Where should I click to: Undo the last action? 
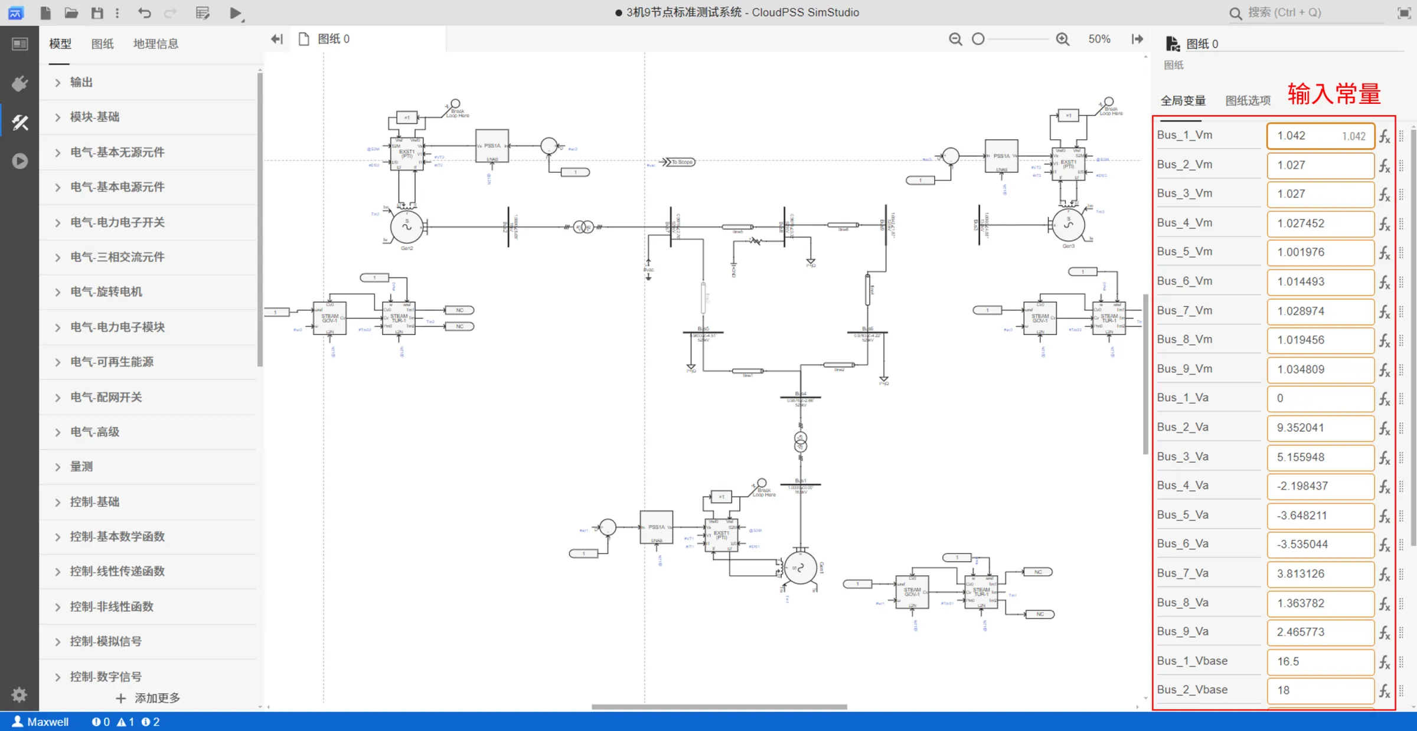pos(145,12)
